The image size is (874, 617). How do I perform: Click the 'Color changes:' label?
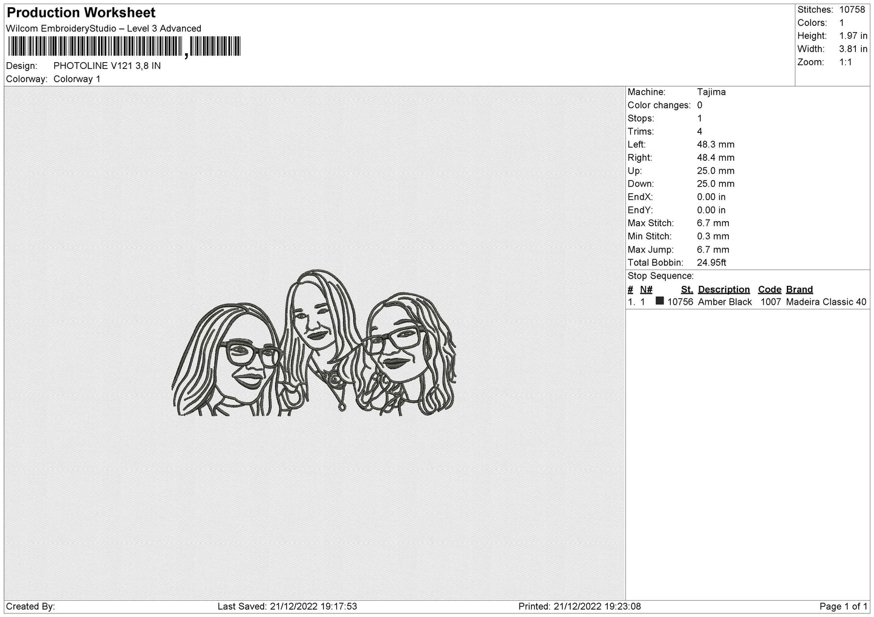[x=659, y=106]
